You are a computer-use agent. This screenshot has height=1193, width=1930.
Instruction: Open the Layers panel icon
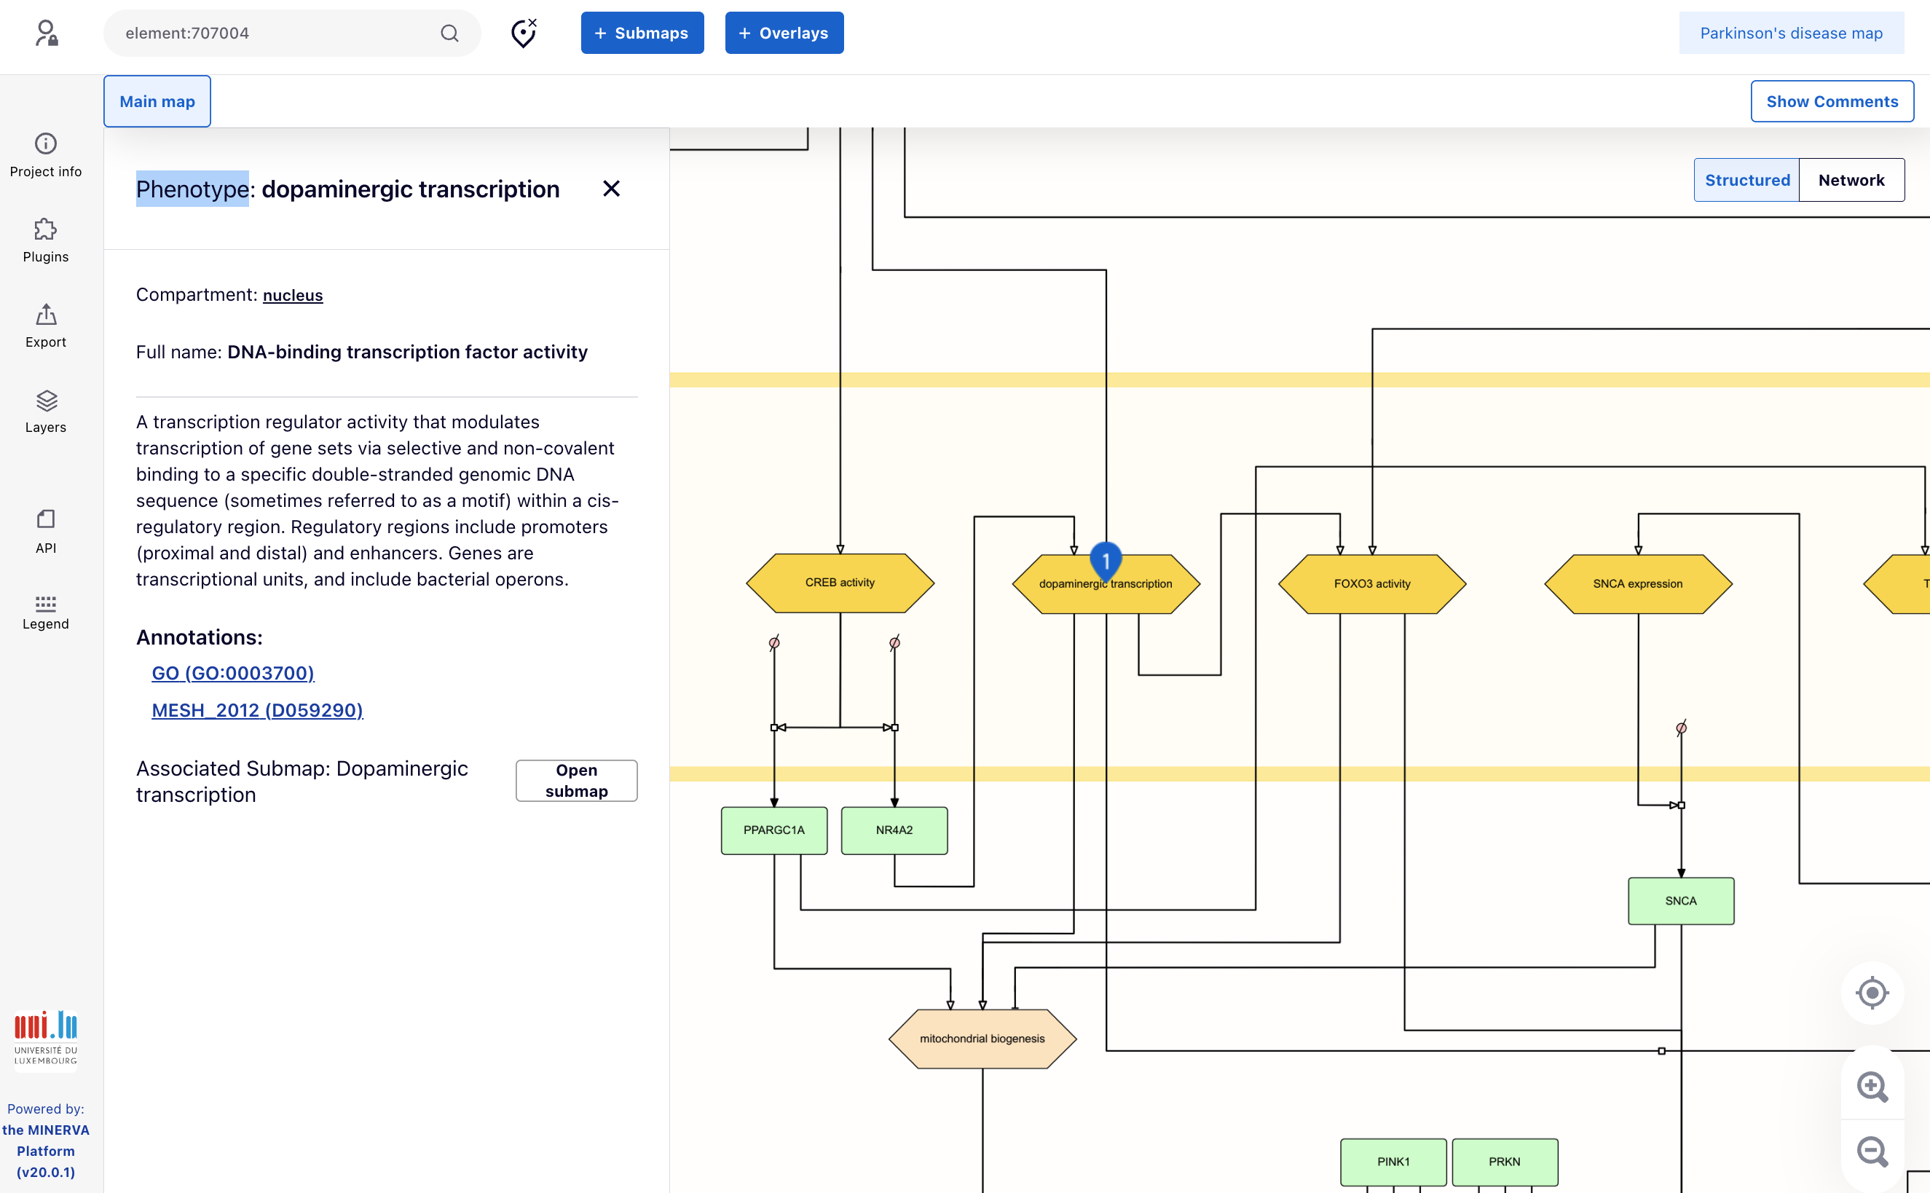46,410
